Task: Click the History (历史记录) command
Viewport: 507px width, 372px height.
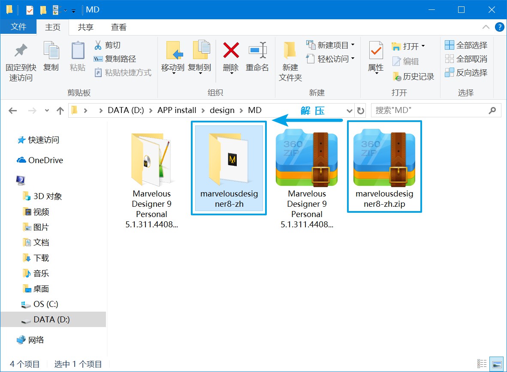Action: coord(413,77)
